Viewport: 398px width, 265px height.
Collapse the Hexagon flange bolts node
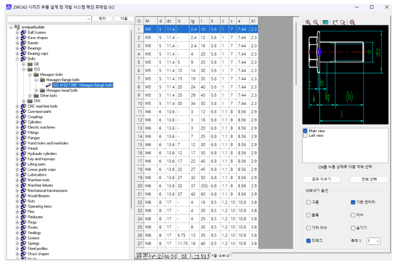point(36,80)
